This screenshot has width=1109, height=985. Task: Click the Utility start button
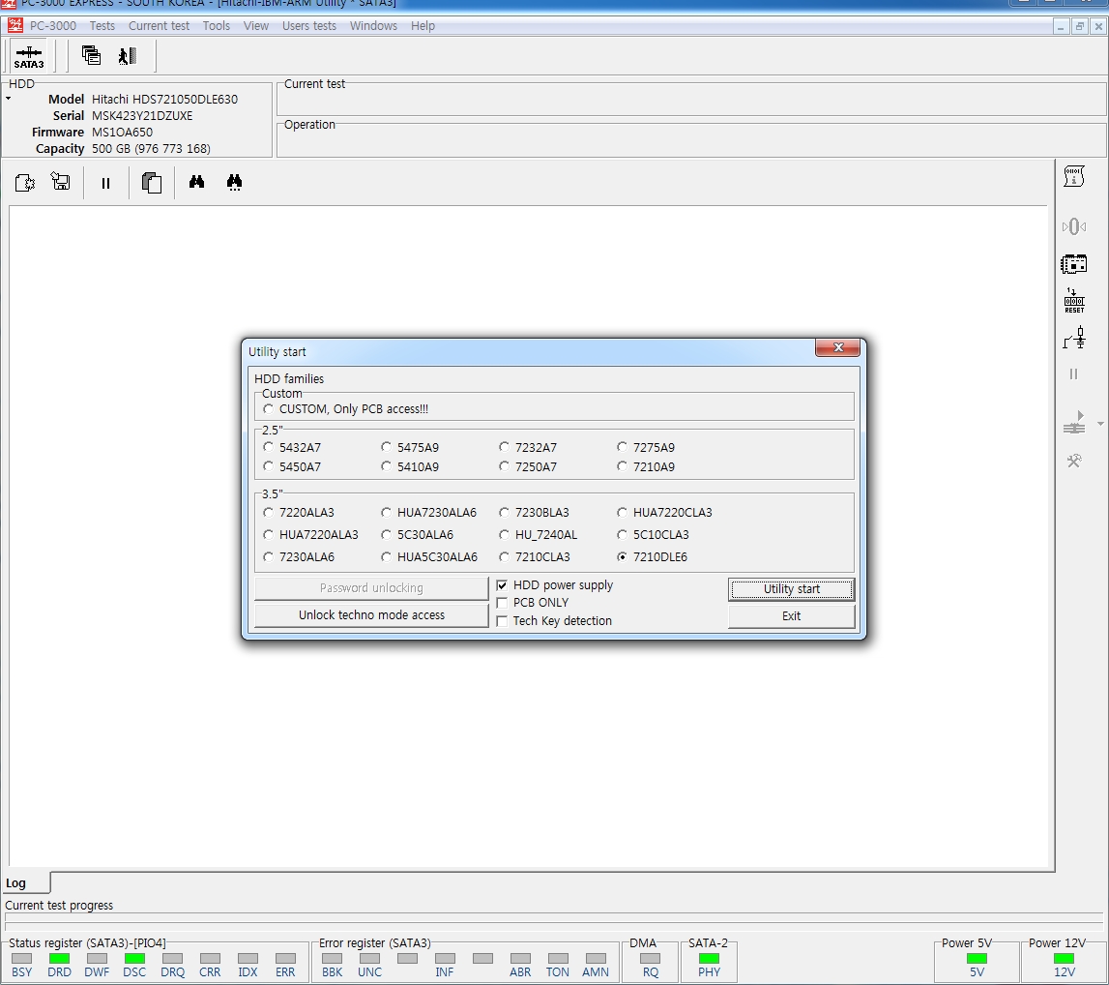(x=792, y=588)
